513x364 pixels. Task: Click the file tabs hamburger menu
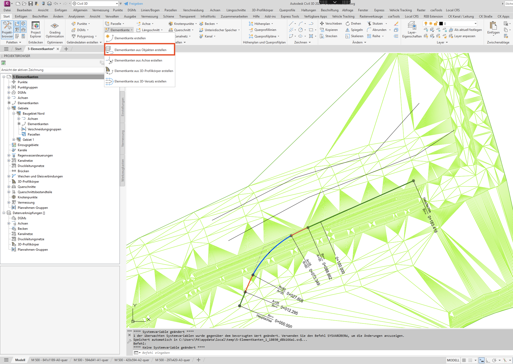click(7, 49)
